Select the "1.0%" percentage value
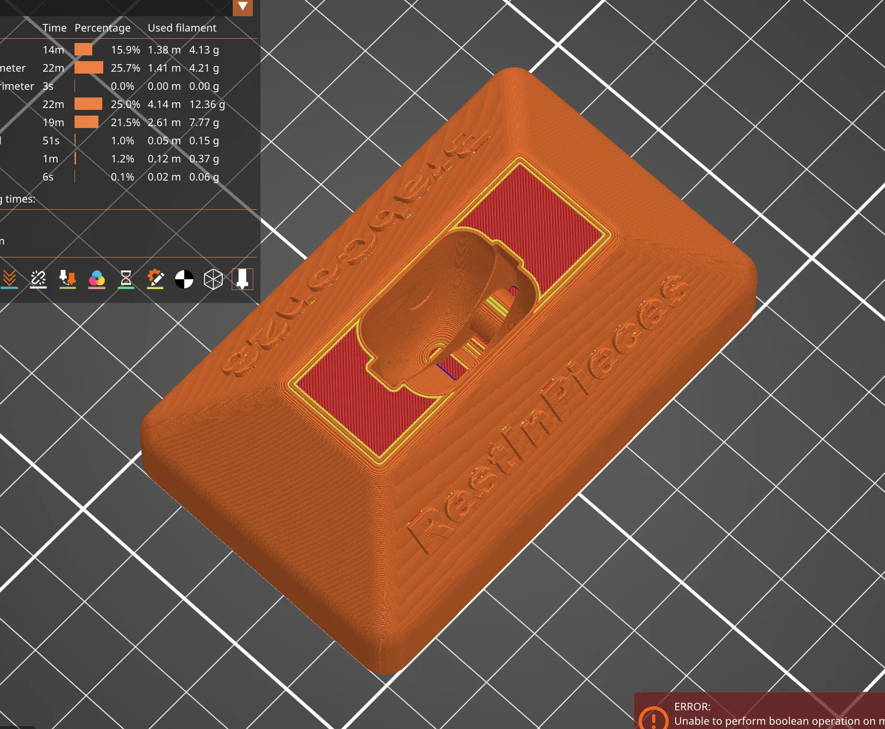885x729 pixels. (123, 140)
